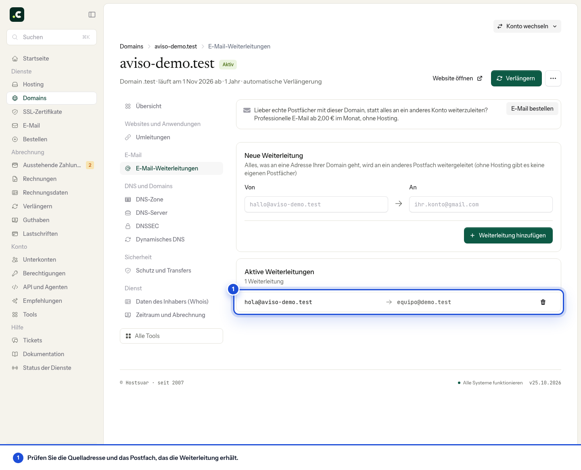The width and height of the screenshot is (581, 470).
Task: Select E-Mail-Weiterleitungen in domain menu
Action: tap(171, 168)
